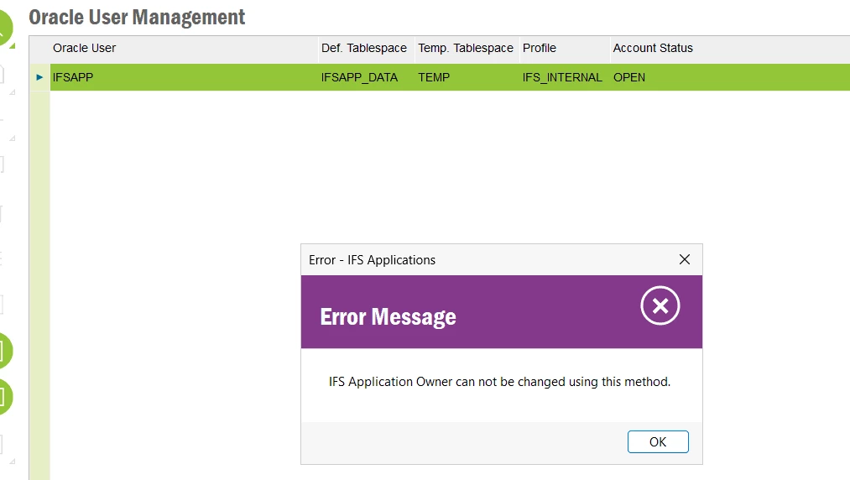Click the white X error icon
The image size is (850, 480).
[660, 305]
